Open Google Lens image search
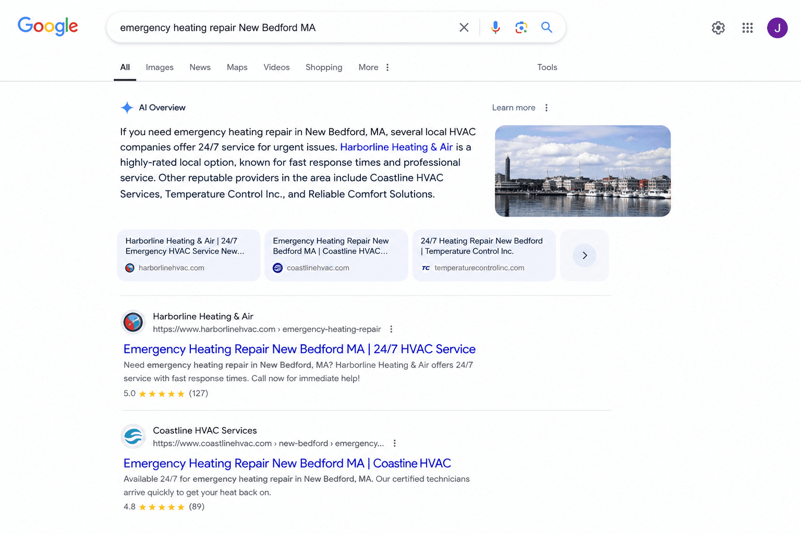The width and height of the screenshot is (801, 534). (x=521, y=27)
